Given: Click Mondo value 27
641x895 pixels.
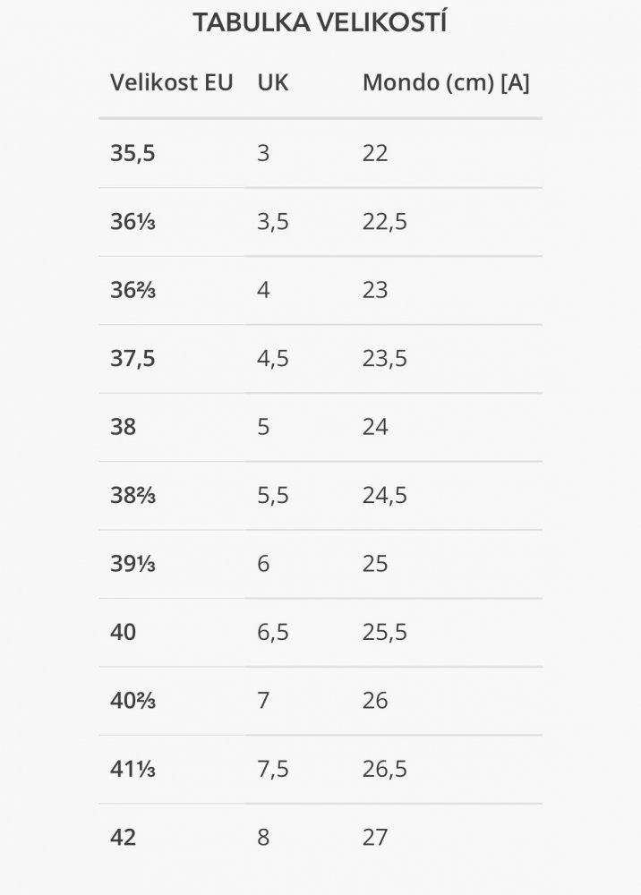Looking at the screenshot, I should pos(375,838).
